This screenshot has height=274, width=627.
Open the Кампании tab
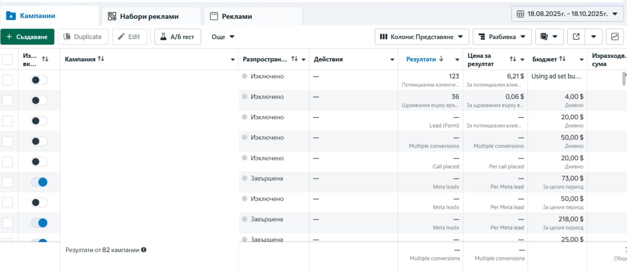point(49,16)
